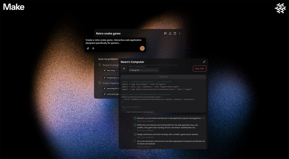Expand the 'Research and gather' step
The height and width of the screenshot is (159, 289).
(100, 65)
